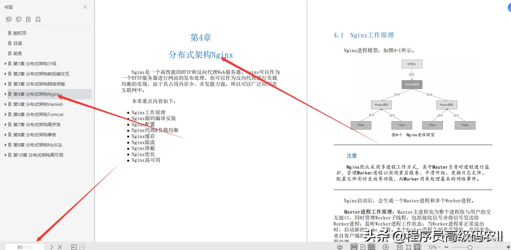Close the 书签 bookmarks panel

pyautogui.click(x=85, y=7)
